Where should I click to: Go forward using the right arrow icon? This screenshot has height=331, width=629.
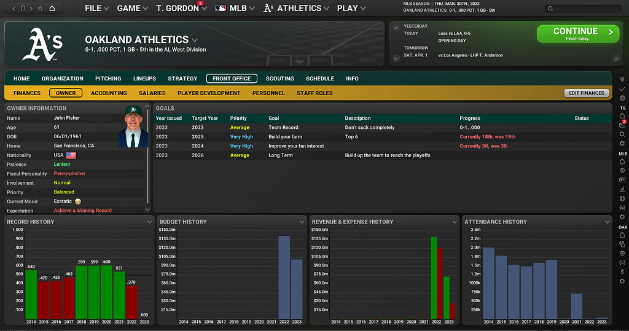[x=31, y=9]
